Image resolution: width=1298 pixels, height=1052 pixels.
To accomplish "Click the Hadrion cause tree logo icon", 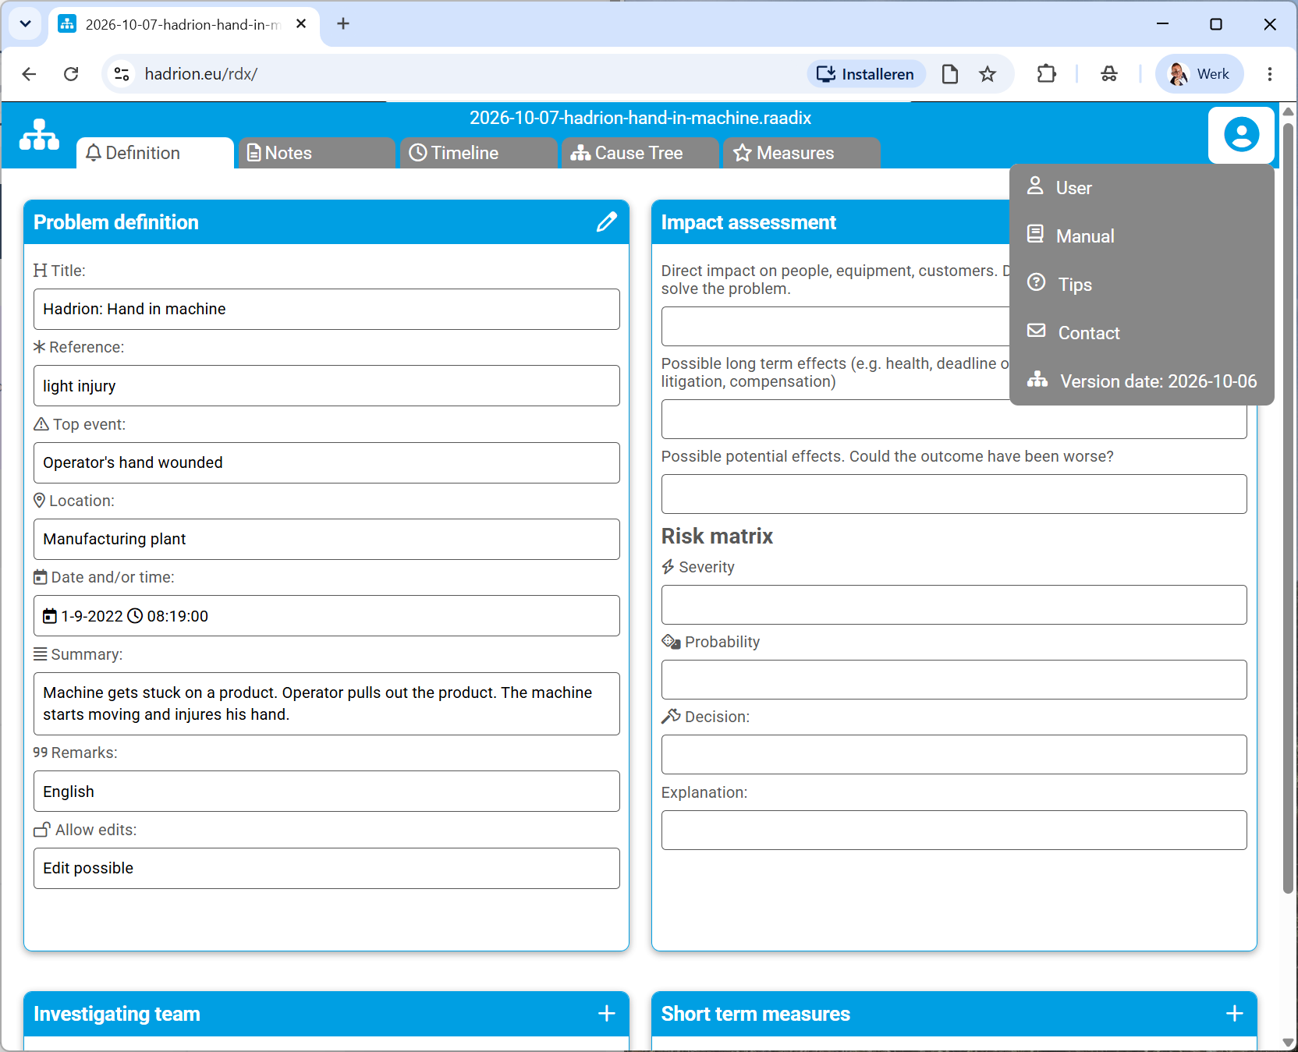I will [39, 134].
